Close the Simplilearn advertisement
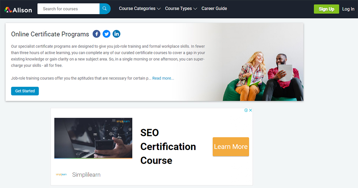 (250, 110)
